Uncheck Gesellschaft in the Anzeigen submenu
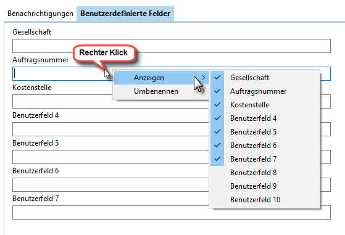The width and height of the screenshot is (345, 235). [265, 78]
